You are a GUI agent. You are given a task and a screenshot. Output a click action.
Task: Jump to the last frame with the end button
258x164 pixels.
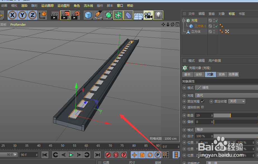[97, 155]
